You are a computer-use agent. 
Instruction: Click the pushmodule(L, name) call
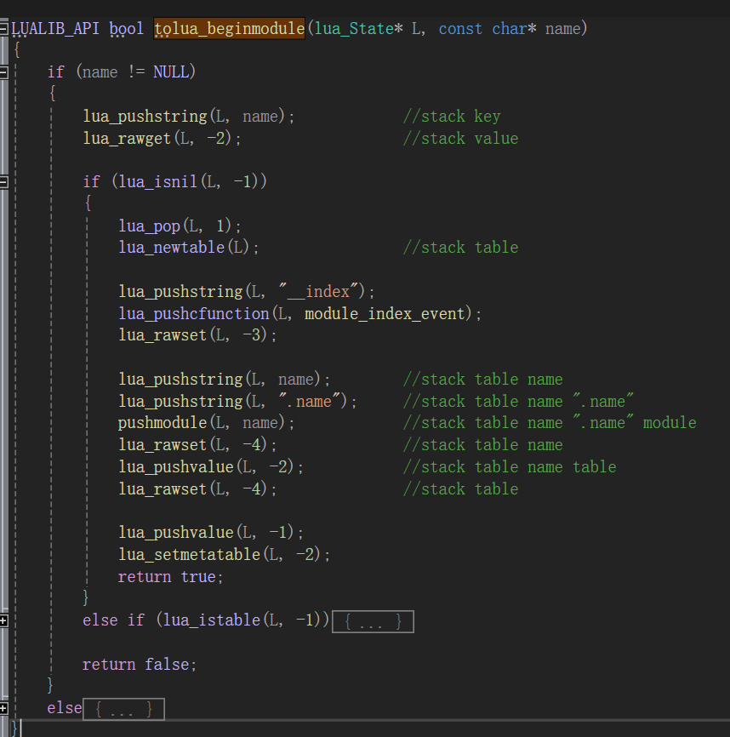point(206,423)
